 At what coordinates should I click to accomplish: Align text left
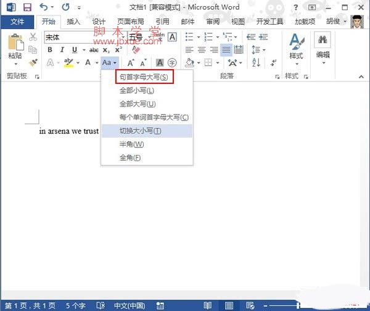[189, 50]
